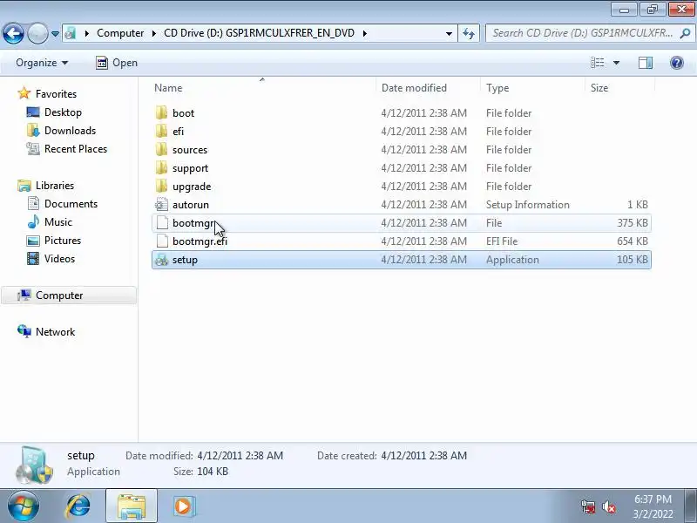Open the Windows Start menu

[x=24, y=506]
